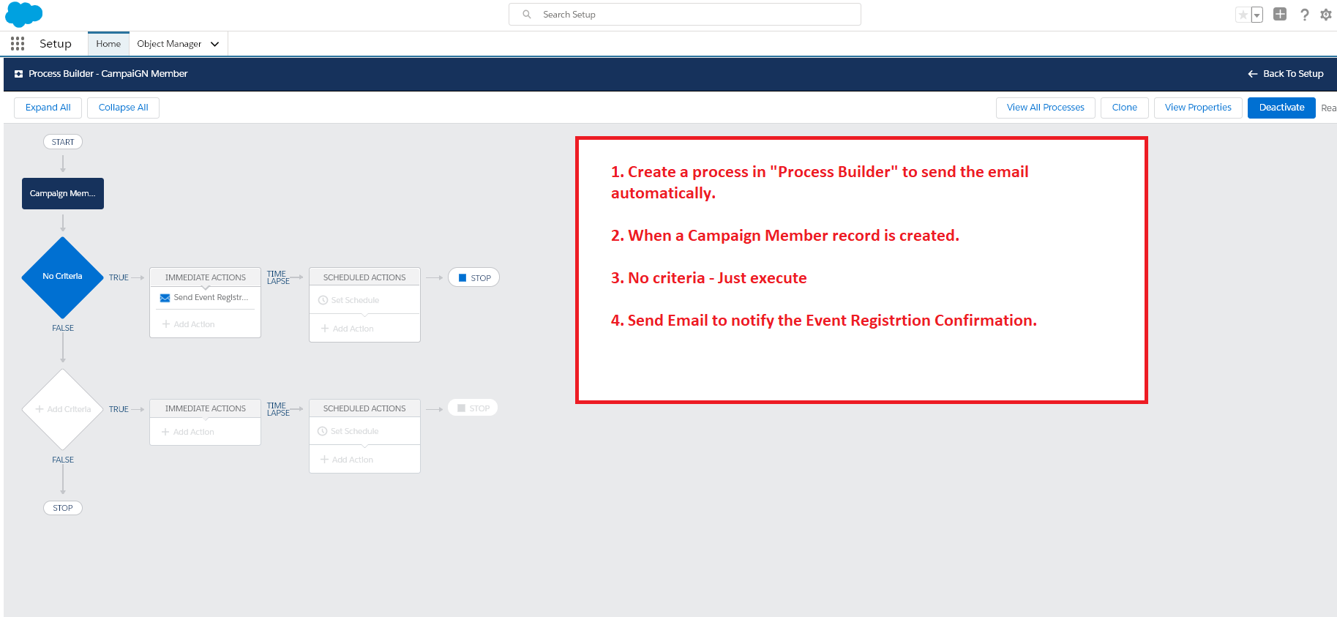The width and height of the screenshot is (1337, 617).
Task: Click the clock icon on first Set Schedule
Action: (323, 300)
